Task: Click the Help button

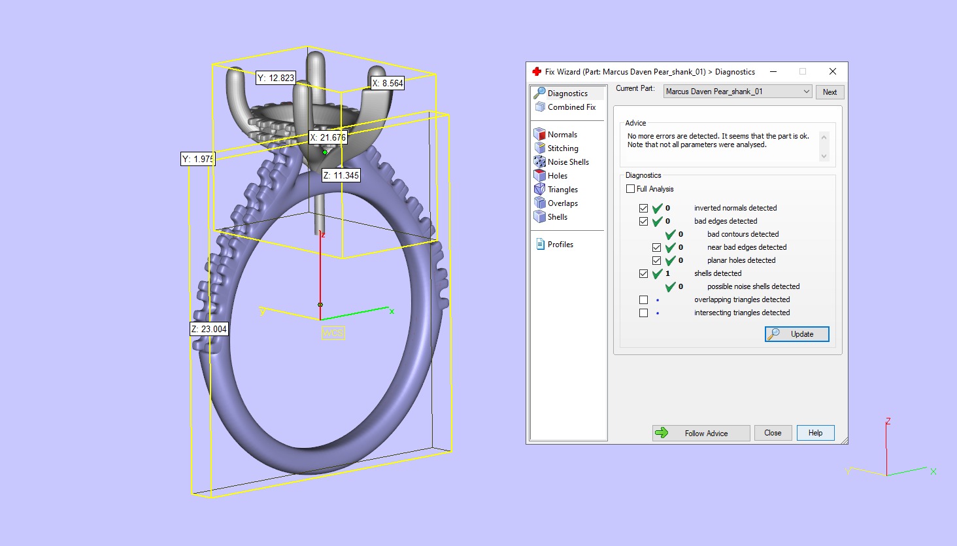Action: click(815, 433)
